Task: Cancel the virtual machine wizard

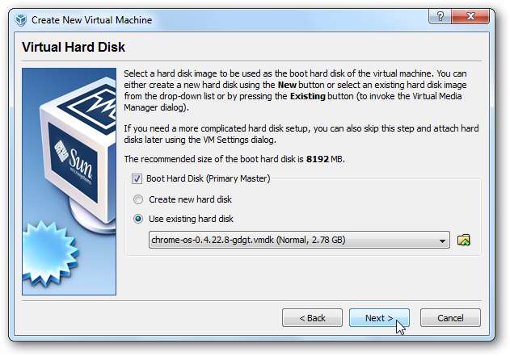Action: point(450,318)
